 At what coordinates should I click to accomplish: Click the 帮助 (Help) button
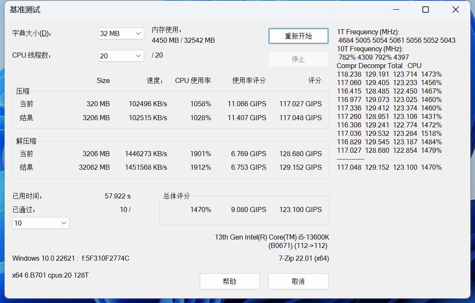click(x=230, y=281)
